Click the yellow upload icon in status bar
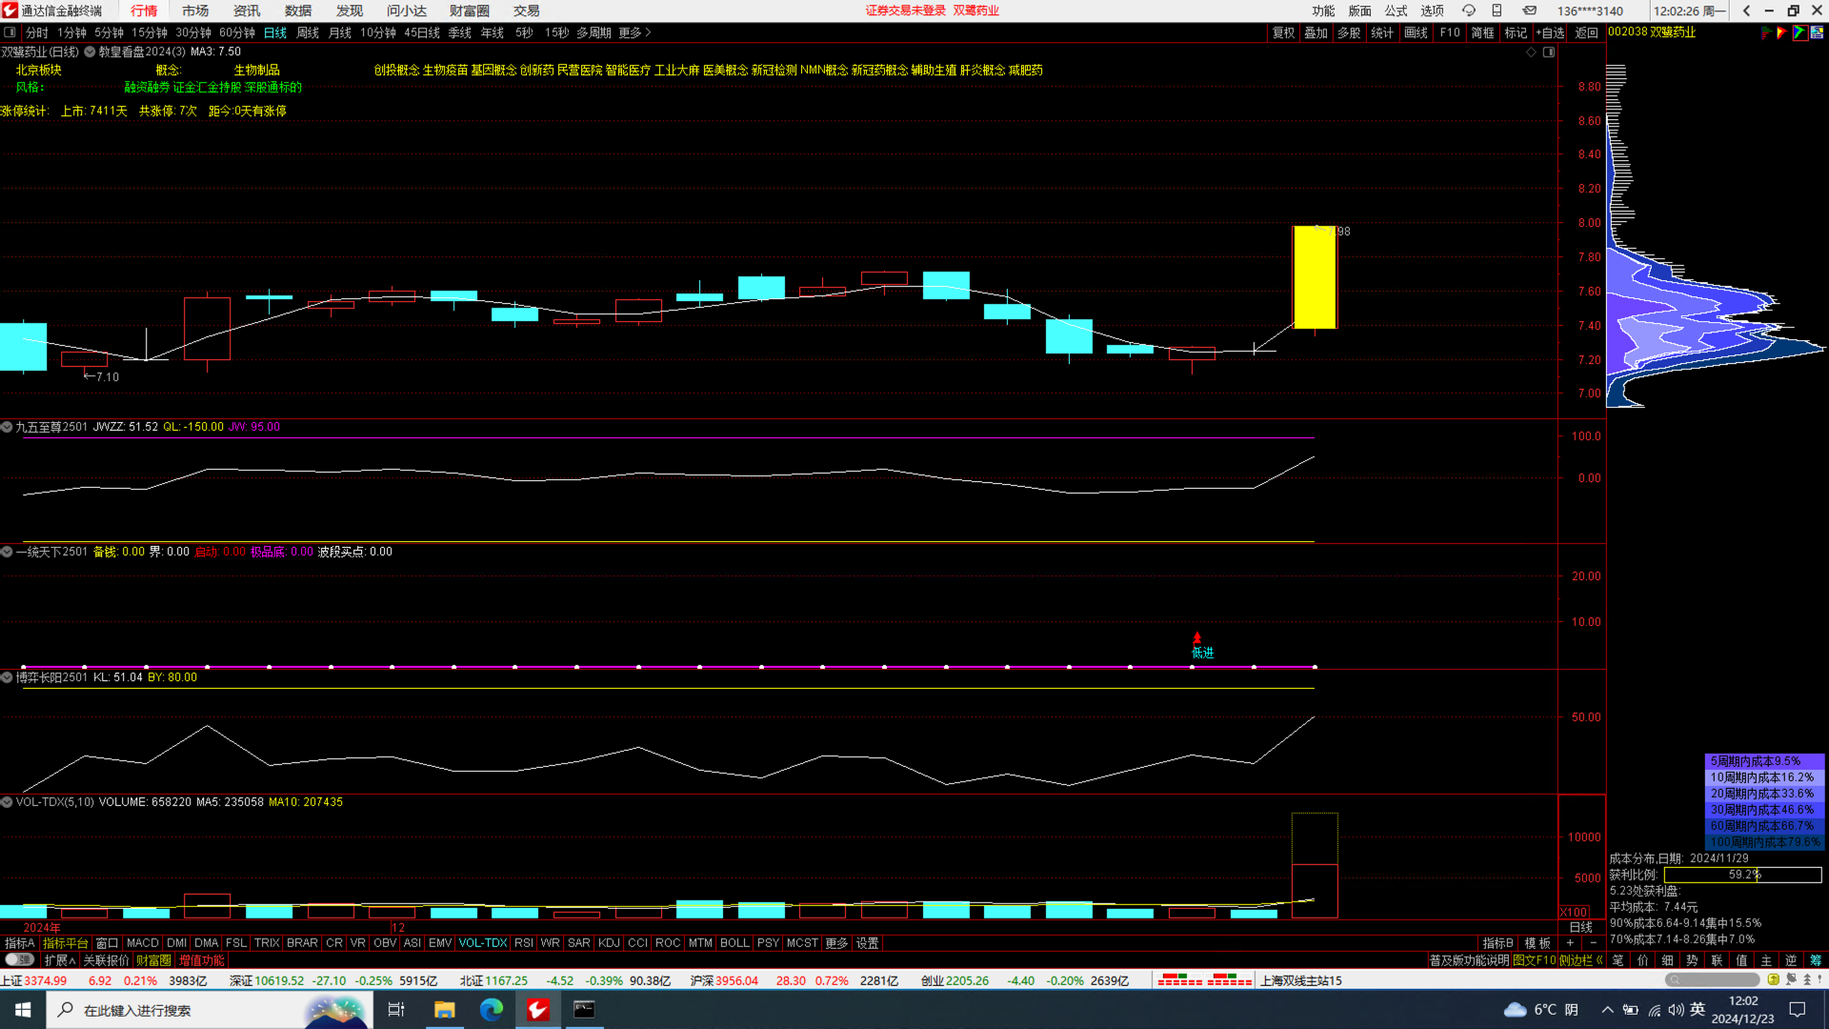The width and height of the screenshot is (1829, 1029). (1773, 979)
